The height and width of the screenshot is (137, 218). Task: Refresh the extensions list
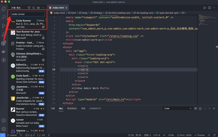[x=34, y=8]
